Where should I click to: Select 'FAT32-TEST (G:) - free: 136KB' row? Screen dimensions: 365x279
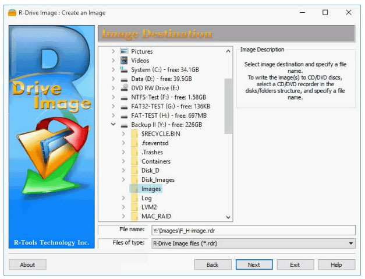pyautogui.click(x=171, y=106)
